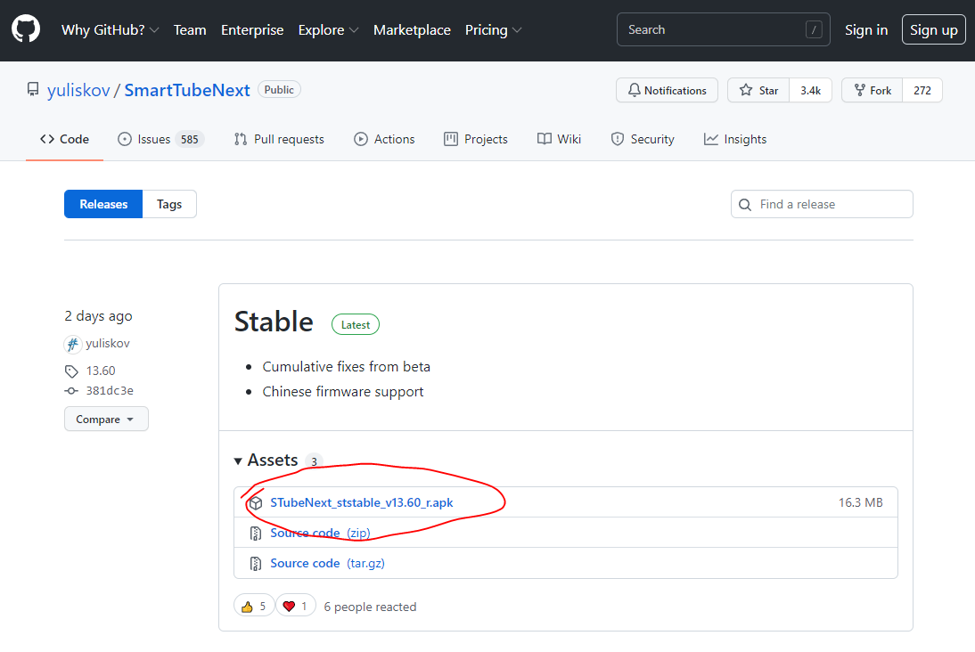Click the tag icon next to 13.60
975x652 pixels.
click(x=71, y=371)
